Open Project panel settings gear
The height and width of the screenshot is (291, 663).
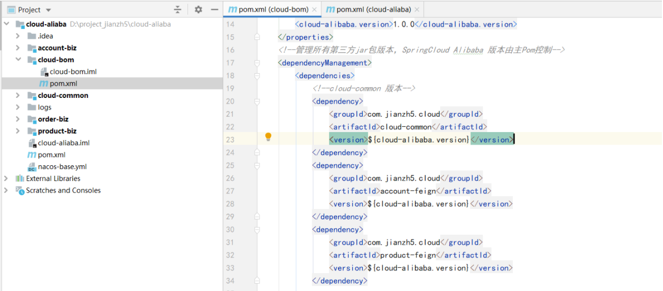[198, 9]
